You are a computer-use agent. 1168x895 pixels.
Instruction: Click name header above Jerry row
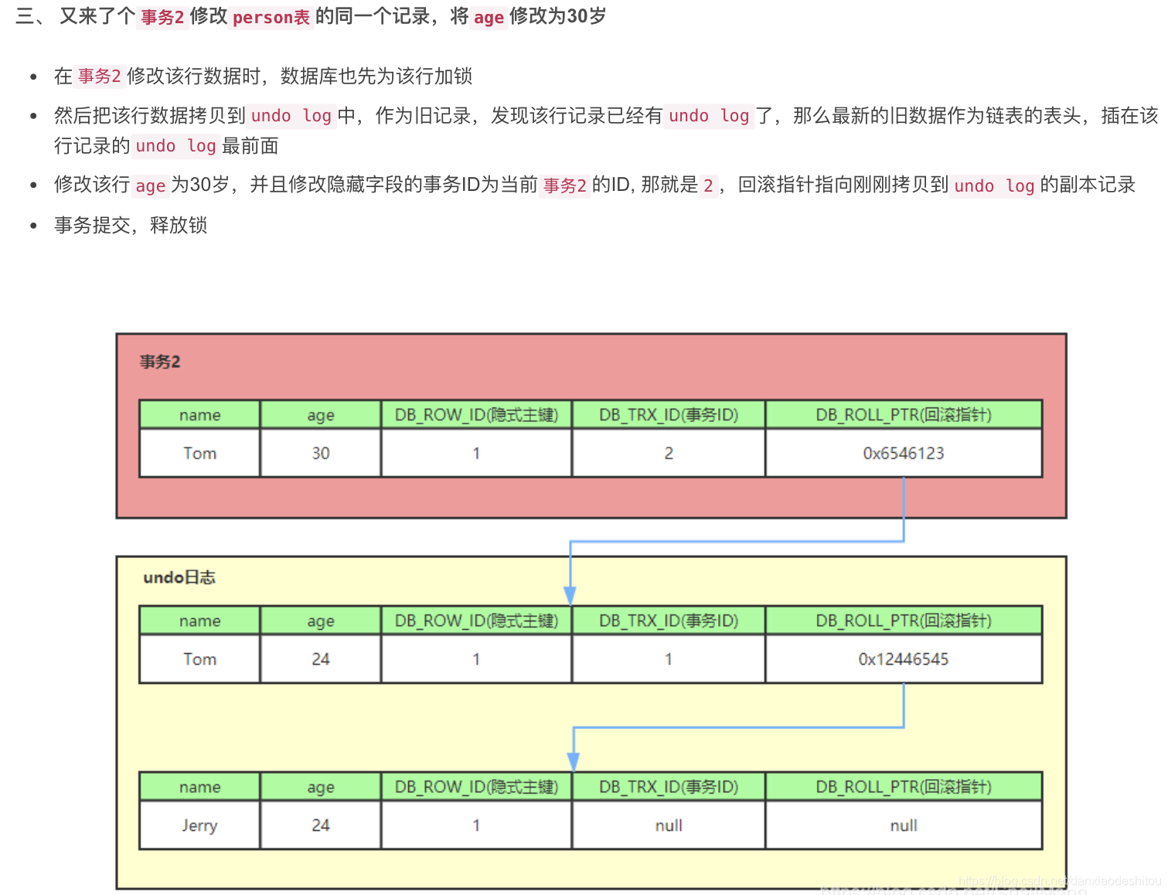199,787
